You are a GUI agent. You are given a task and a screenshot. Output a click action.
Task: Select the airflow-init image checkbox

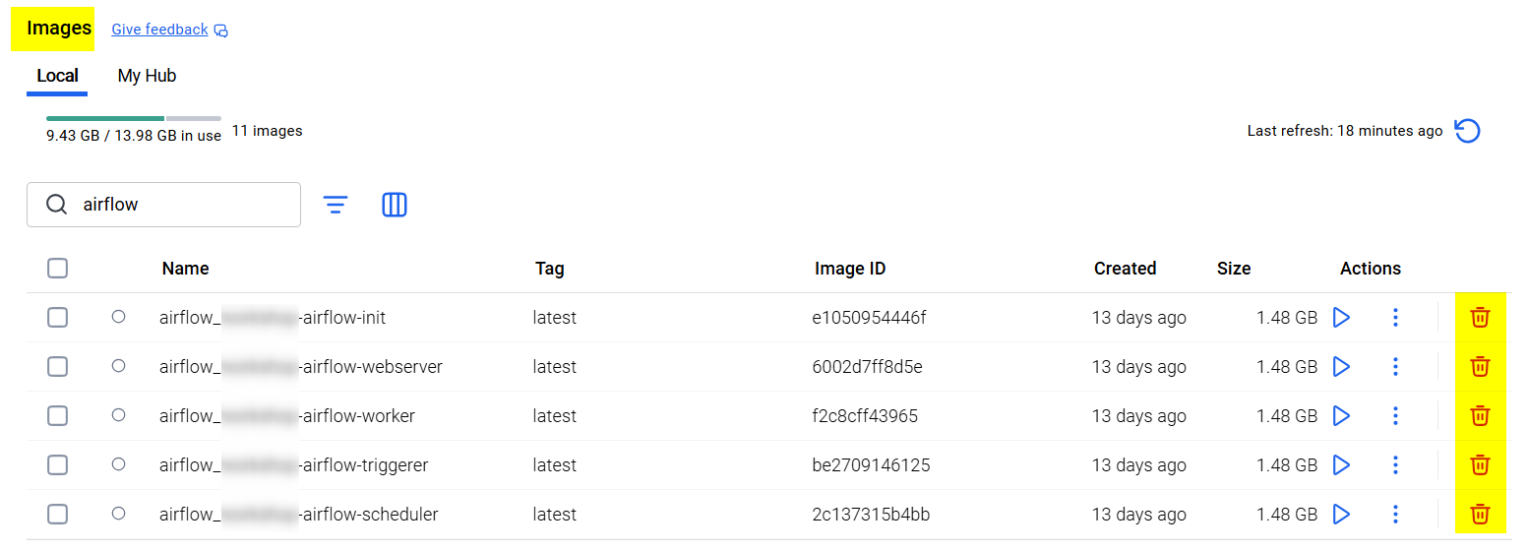click(x=58, y=317)
